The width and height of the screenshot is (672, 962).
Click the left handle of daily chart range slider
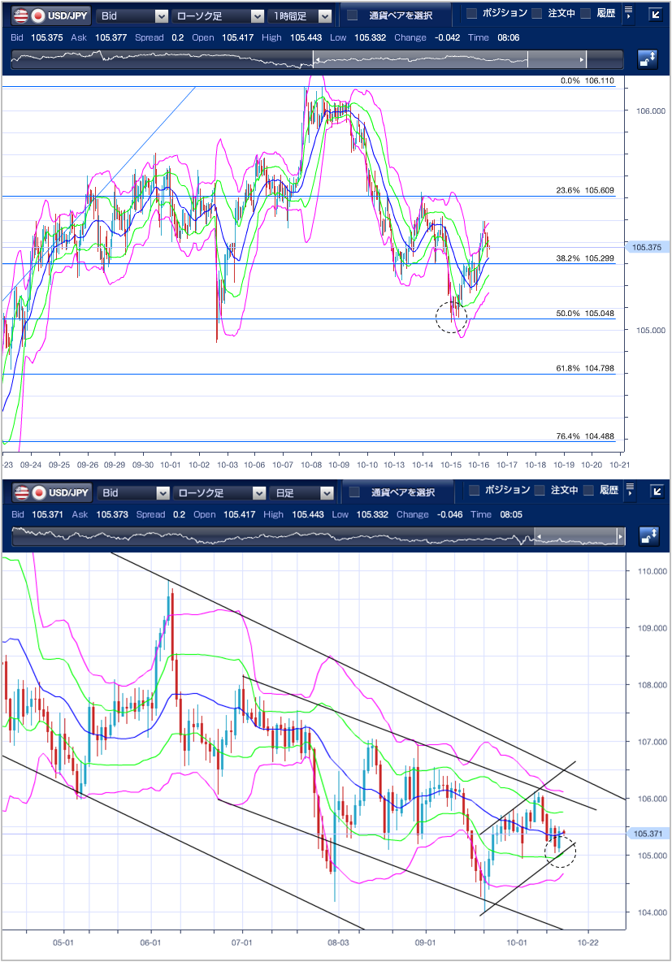536,537
